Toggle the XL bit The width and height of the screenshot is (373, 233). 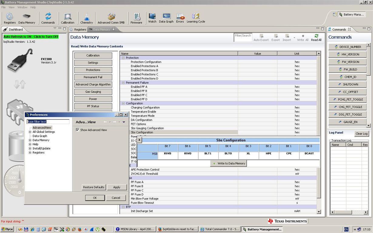(x=248, y=154)
